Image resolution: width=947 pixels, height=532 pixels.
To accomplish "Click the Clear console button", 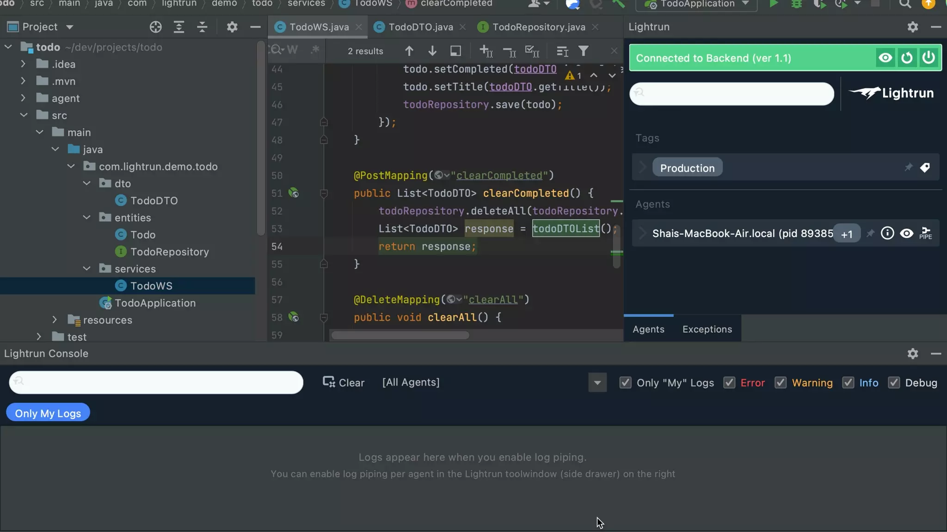I will [344, 383].
